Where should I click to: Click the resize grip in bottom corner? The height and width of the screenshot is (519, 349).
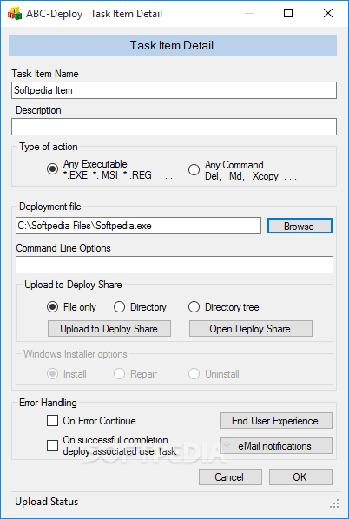click(x=334, y=503)
